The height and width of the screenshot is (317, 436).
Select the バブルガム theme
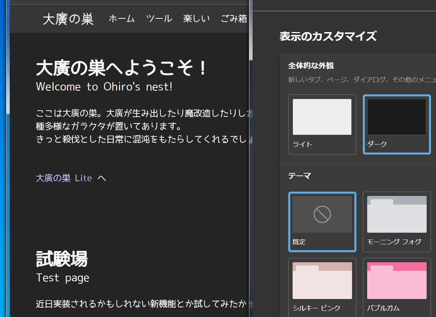pos(396,287)
